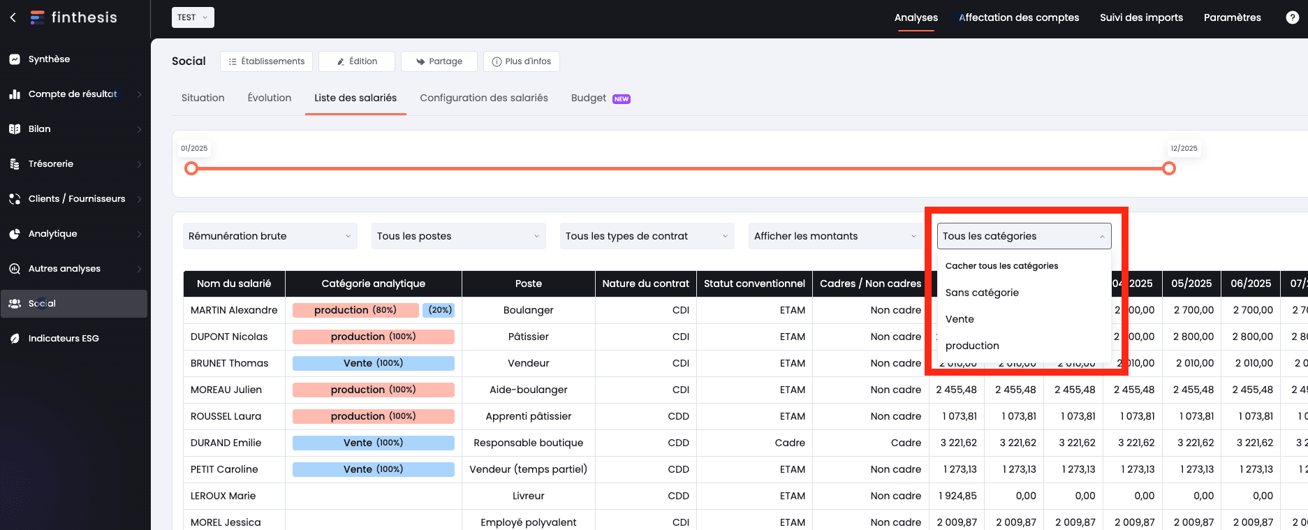Click the Statut conventionnel column header
1308x530 pixels.
coord(754,284)
